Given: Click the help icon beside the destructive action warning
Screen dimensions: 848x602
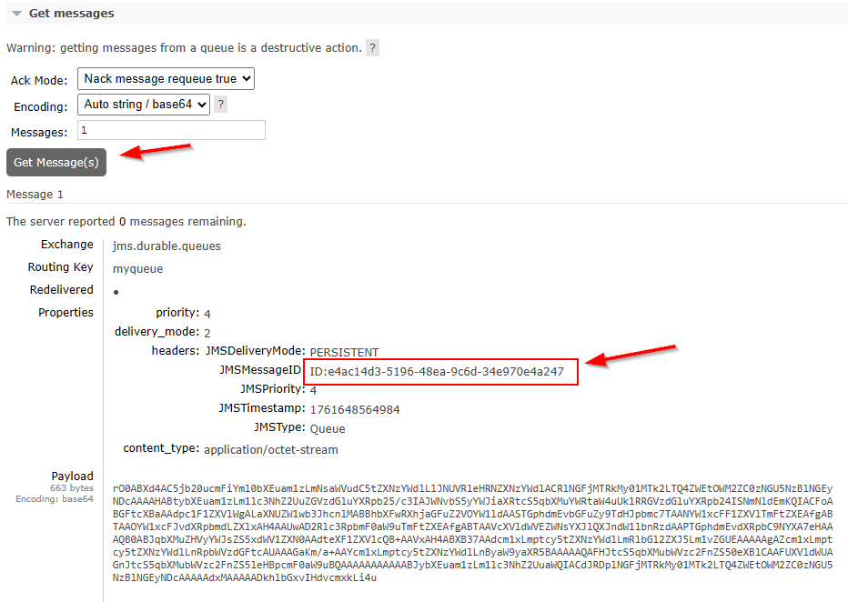Looking at the screenshot, I should tap(372, 47).
